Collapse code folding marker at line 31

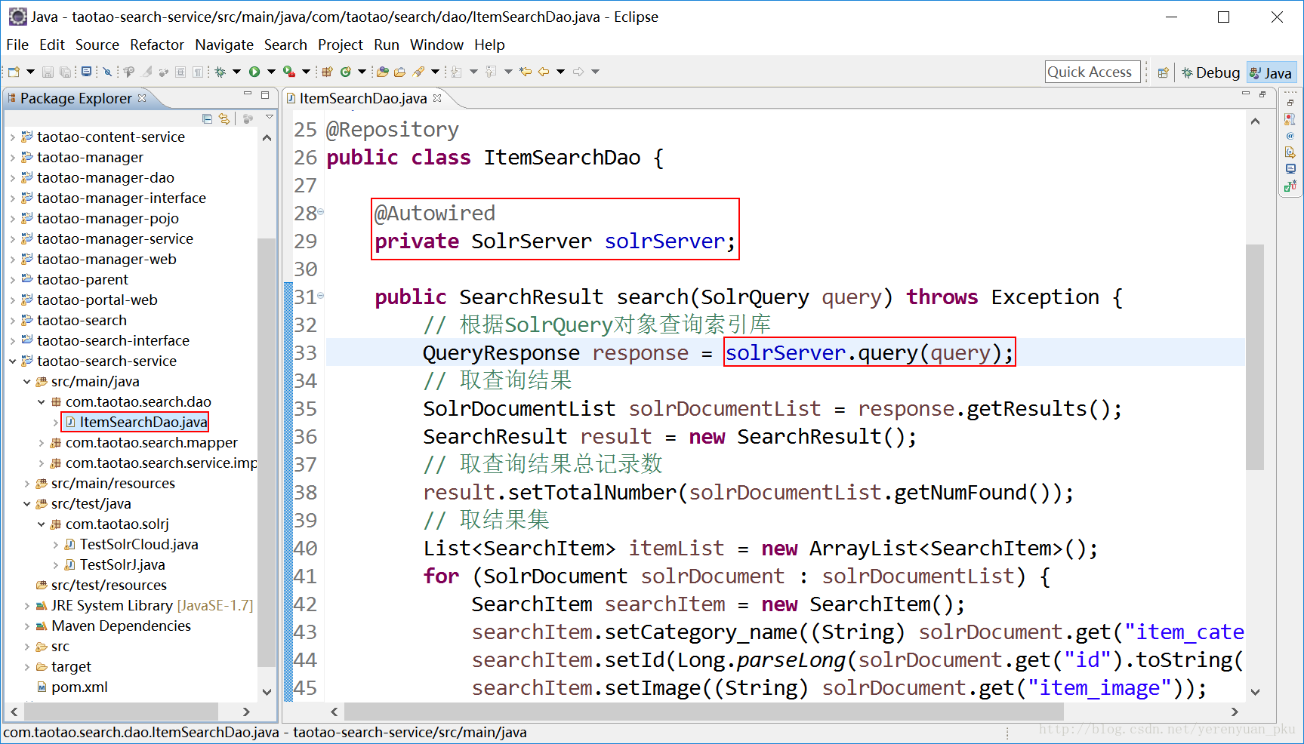(x=320, y=296)
